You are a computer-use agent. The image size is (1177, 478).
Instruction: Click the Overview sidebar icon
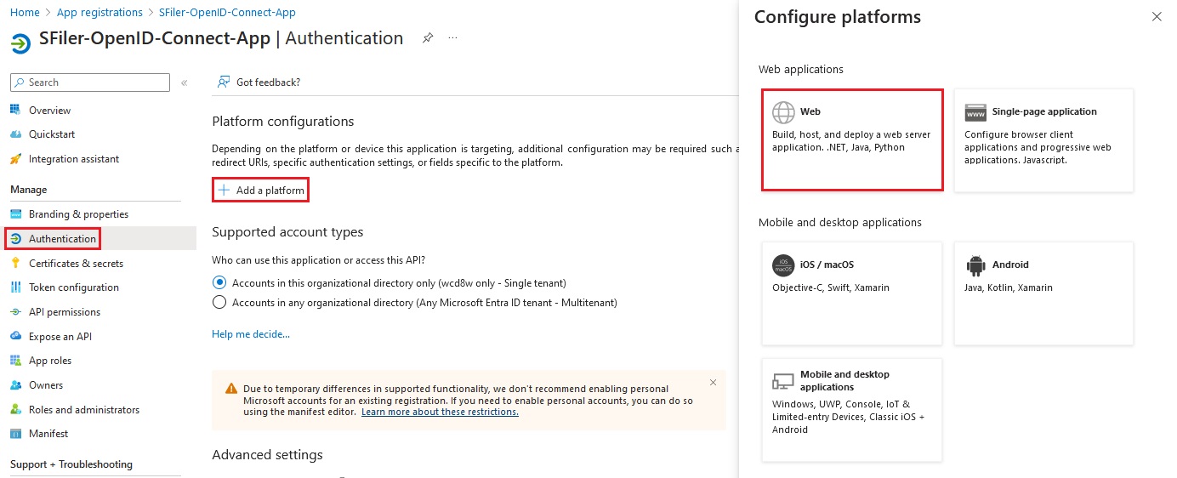[15, 110]
